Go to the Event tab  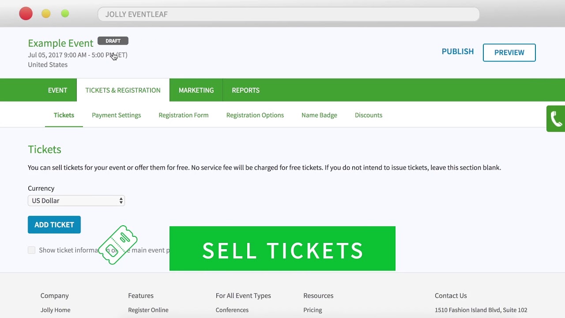[x=57, y=90]
